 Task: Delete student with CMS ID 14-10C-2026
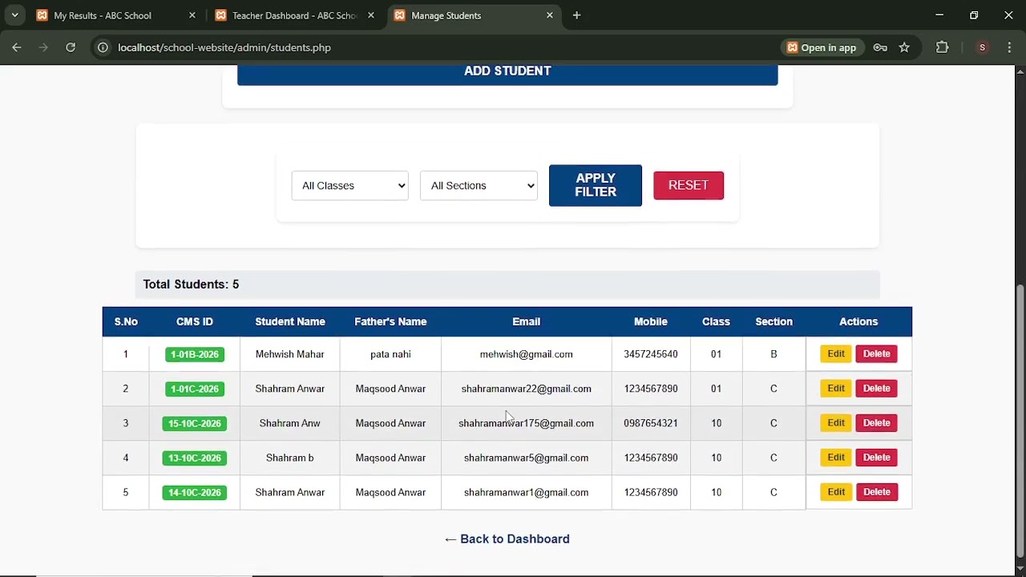coord(876,491)
